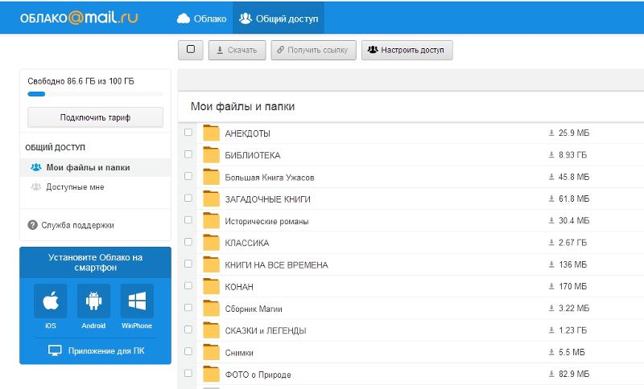The width and height of the screenshot is (644, 389).
Task: Click the download icon beside 82.9 МБ
Action: point(551,374)
